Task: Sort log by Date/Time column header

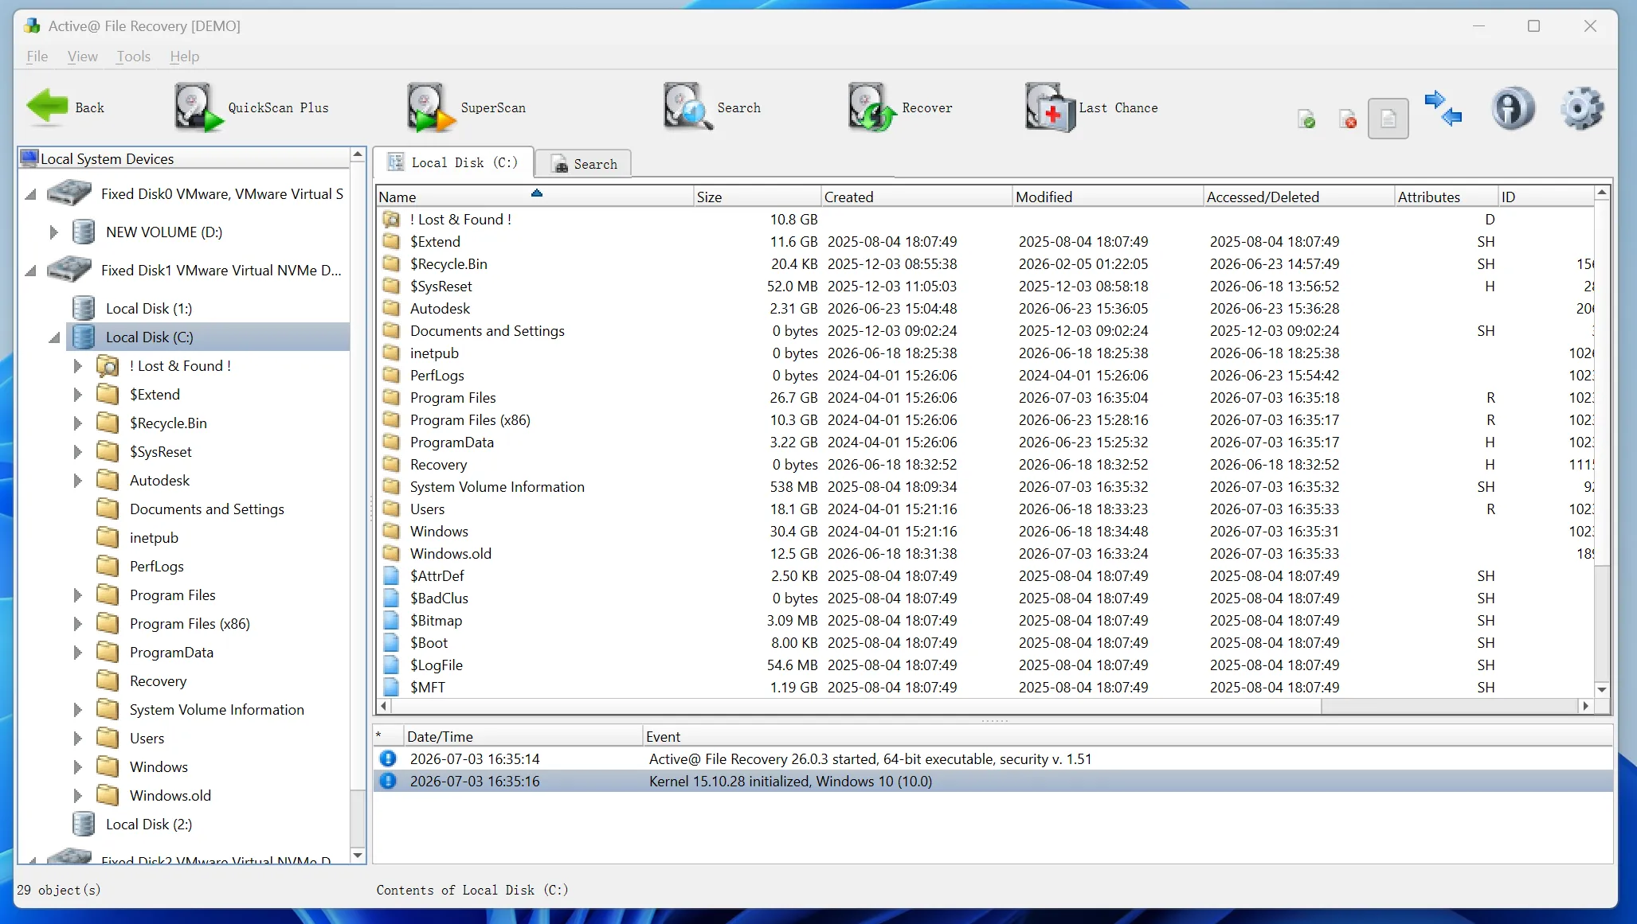Action: click(x=523, y=736)
